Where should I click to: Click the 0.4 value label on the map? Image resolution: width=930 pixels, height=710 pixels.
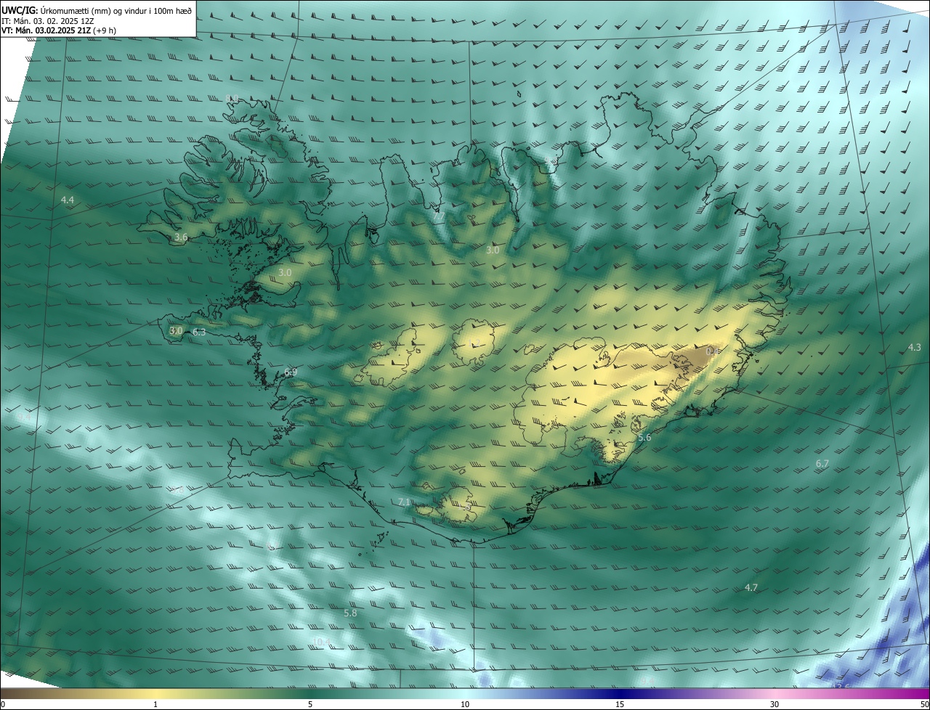coord(713,351)
